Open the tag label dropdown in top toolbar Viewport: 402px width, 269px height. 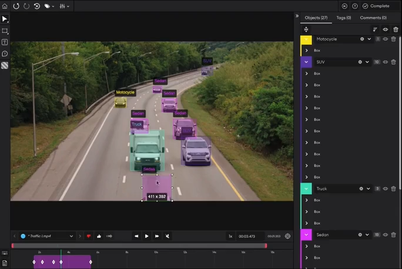[x=49, y=6]
